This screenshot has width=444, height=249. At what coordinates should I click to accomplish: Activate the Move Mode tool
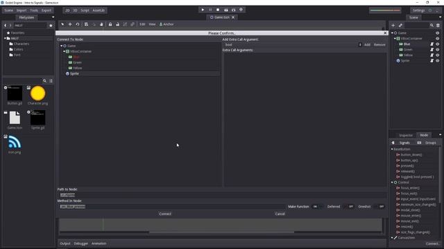pos(70,24)
